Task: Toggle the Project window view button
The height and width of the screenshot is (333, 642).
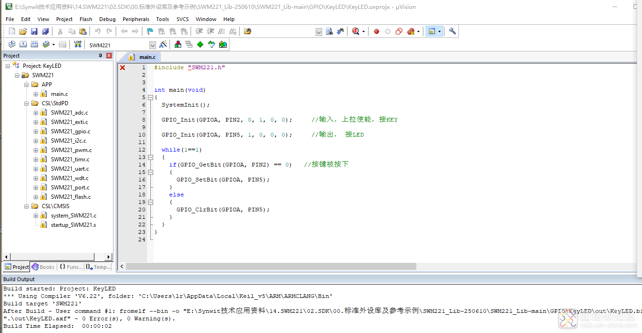Action: (x=432, y=31)
